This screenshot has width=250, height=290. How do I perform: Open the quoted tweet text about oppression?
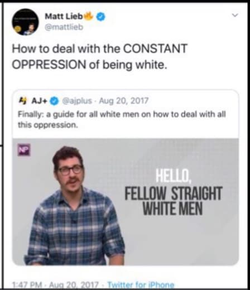point(122,119)
